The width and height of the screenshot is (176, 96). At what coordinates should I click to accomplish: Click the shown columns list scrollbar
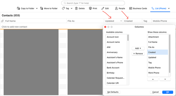point(169,54)
